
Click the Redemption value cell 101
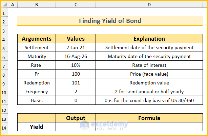tap(76, 83)
